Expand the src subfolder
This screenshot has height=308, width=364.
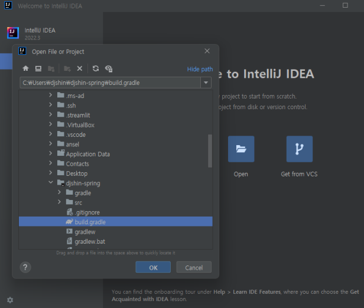point(60,202)
